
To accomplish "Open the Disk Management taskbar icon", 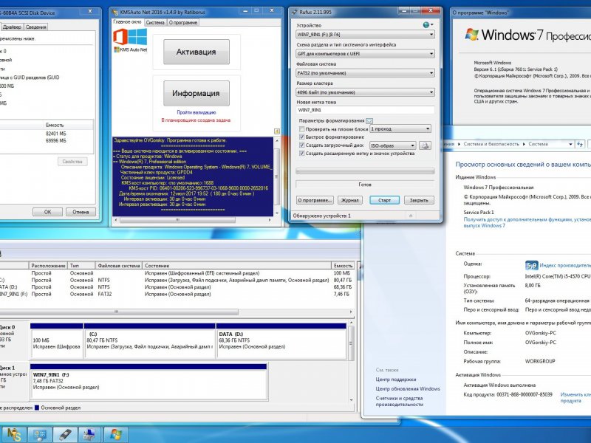I will [x=89, y=434].
